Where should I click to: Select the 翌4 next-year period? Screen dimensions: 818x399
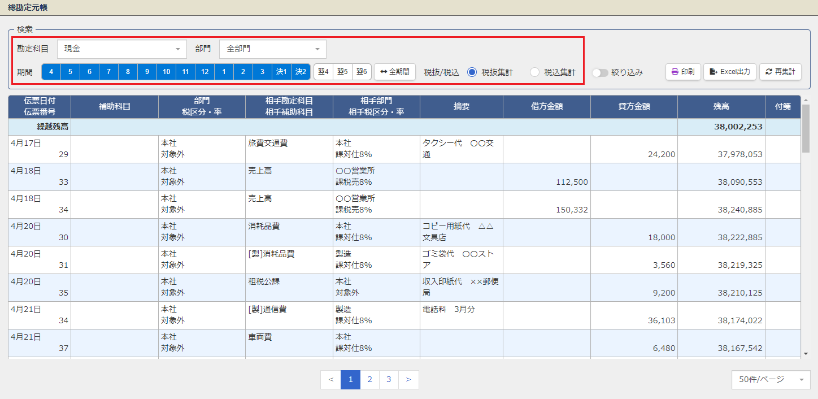(323, 72)
